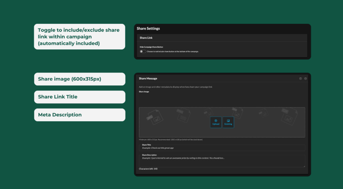The height and width of the screenshot is (189, 343).
Task: Click the Share Image label
Action: coord(144,92)
